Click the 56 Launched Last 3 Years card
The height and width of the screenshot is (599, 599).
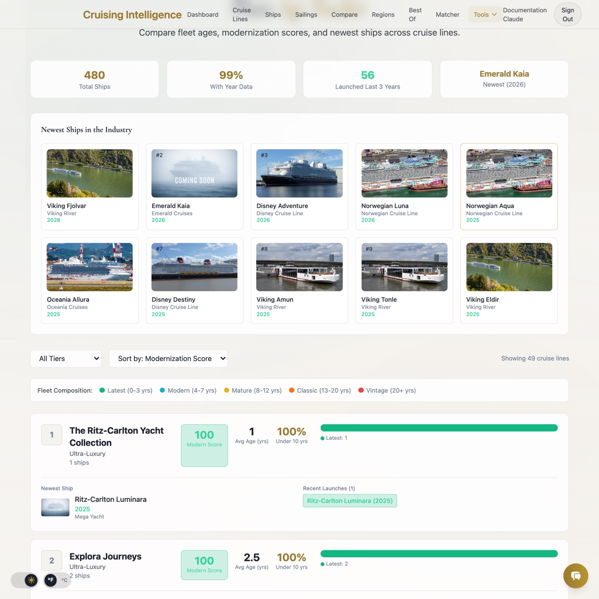point(368,79)
